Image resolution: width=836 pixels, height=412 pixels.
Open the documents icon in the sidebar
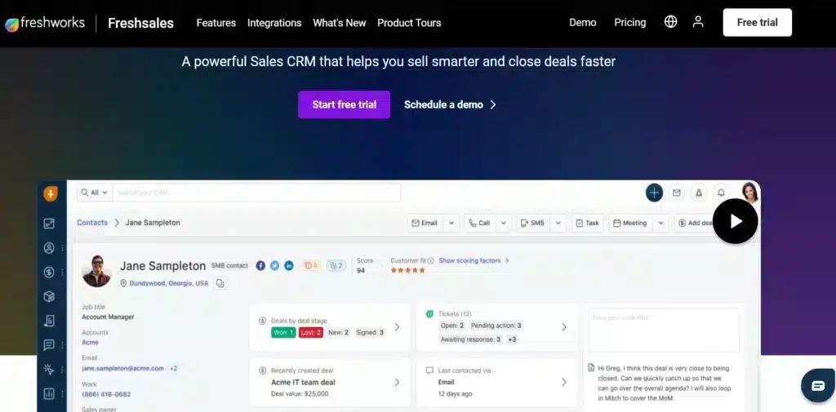(49, 321)
